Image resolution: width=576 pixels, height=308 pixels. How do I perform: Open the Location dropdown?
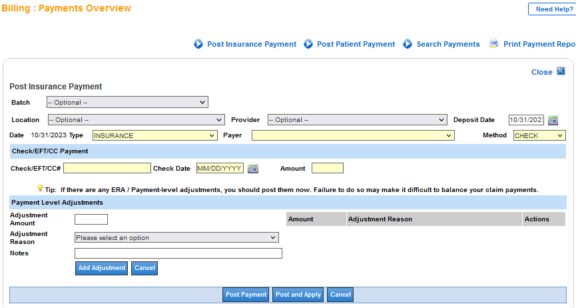[135, 120]
